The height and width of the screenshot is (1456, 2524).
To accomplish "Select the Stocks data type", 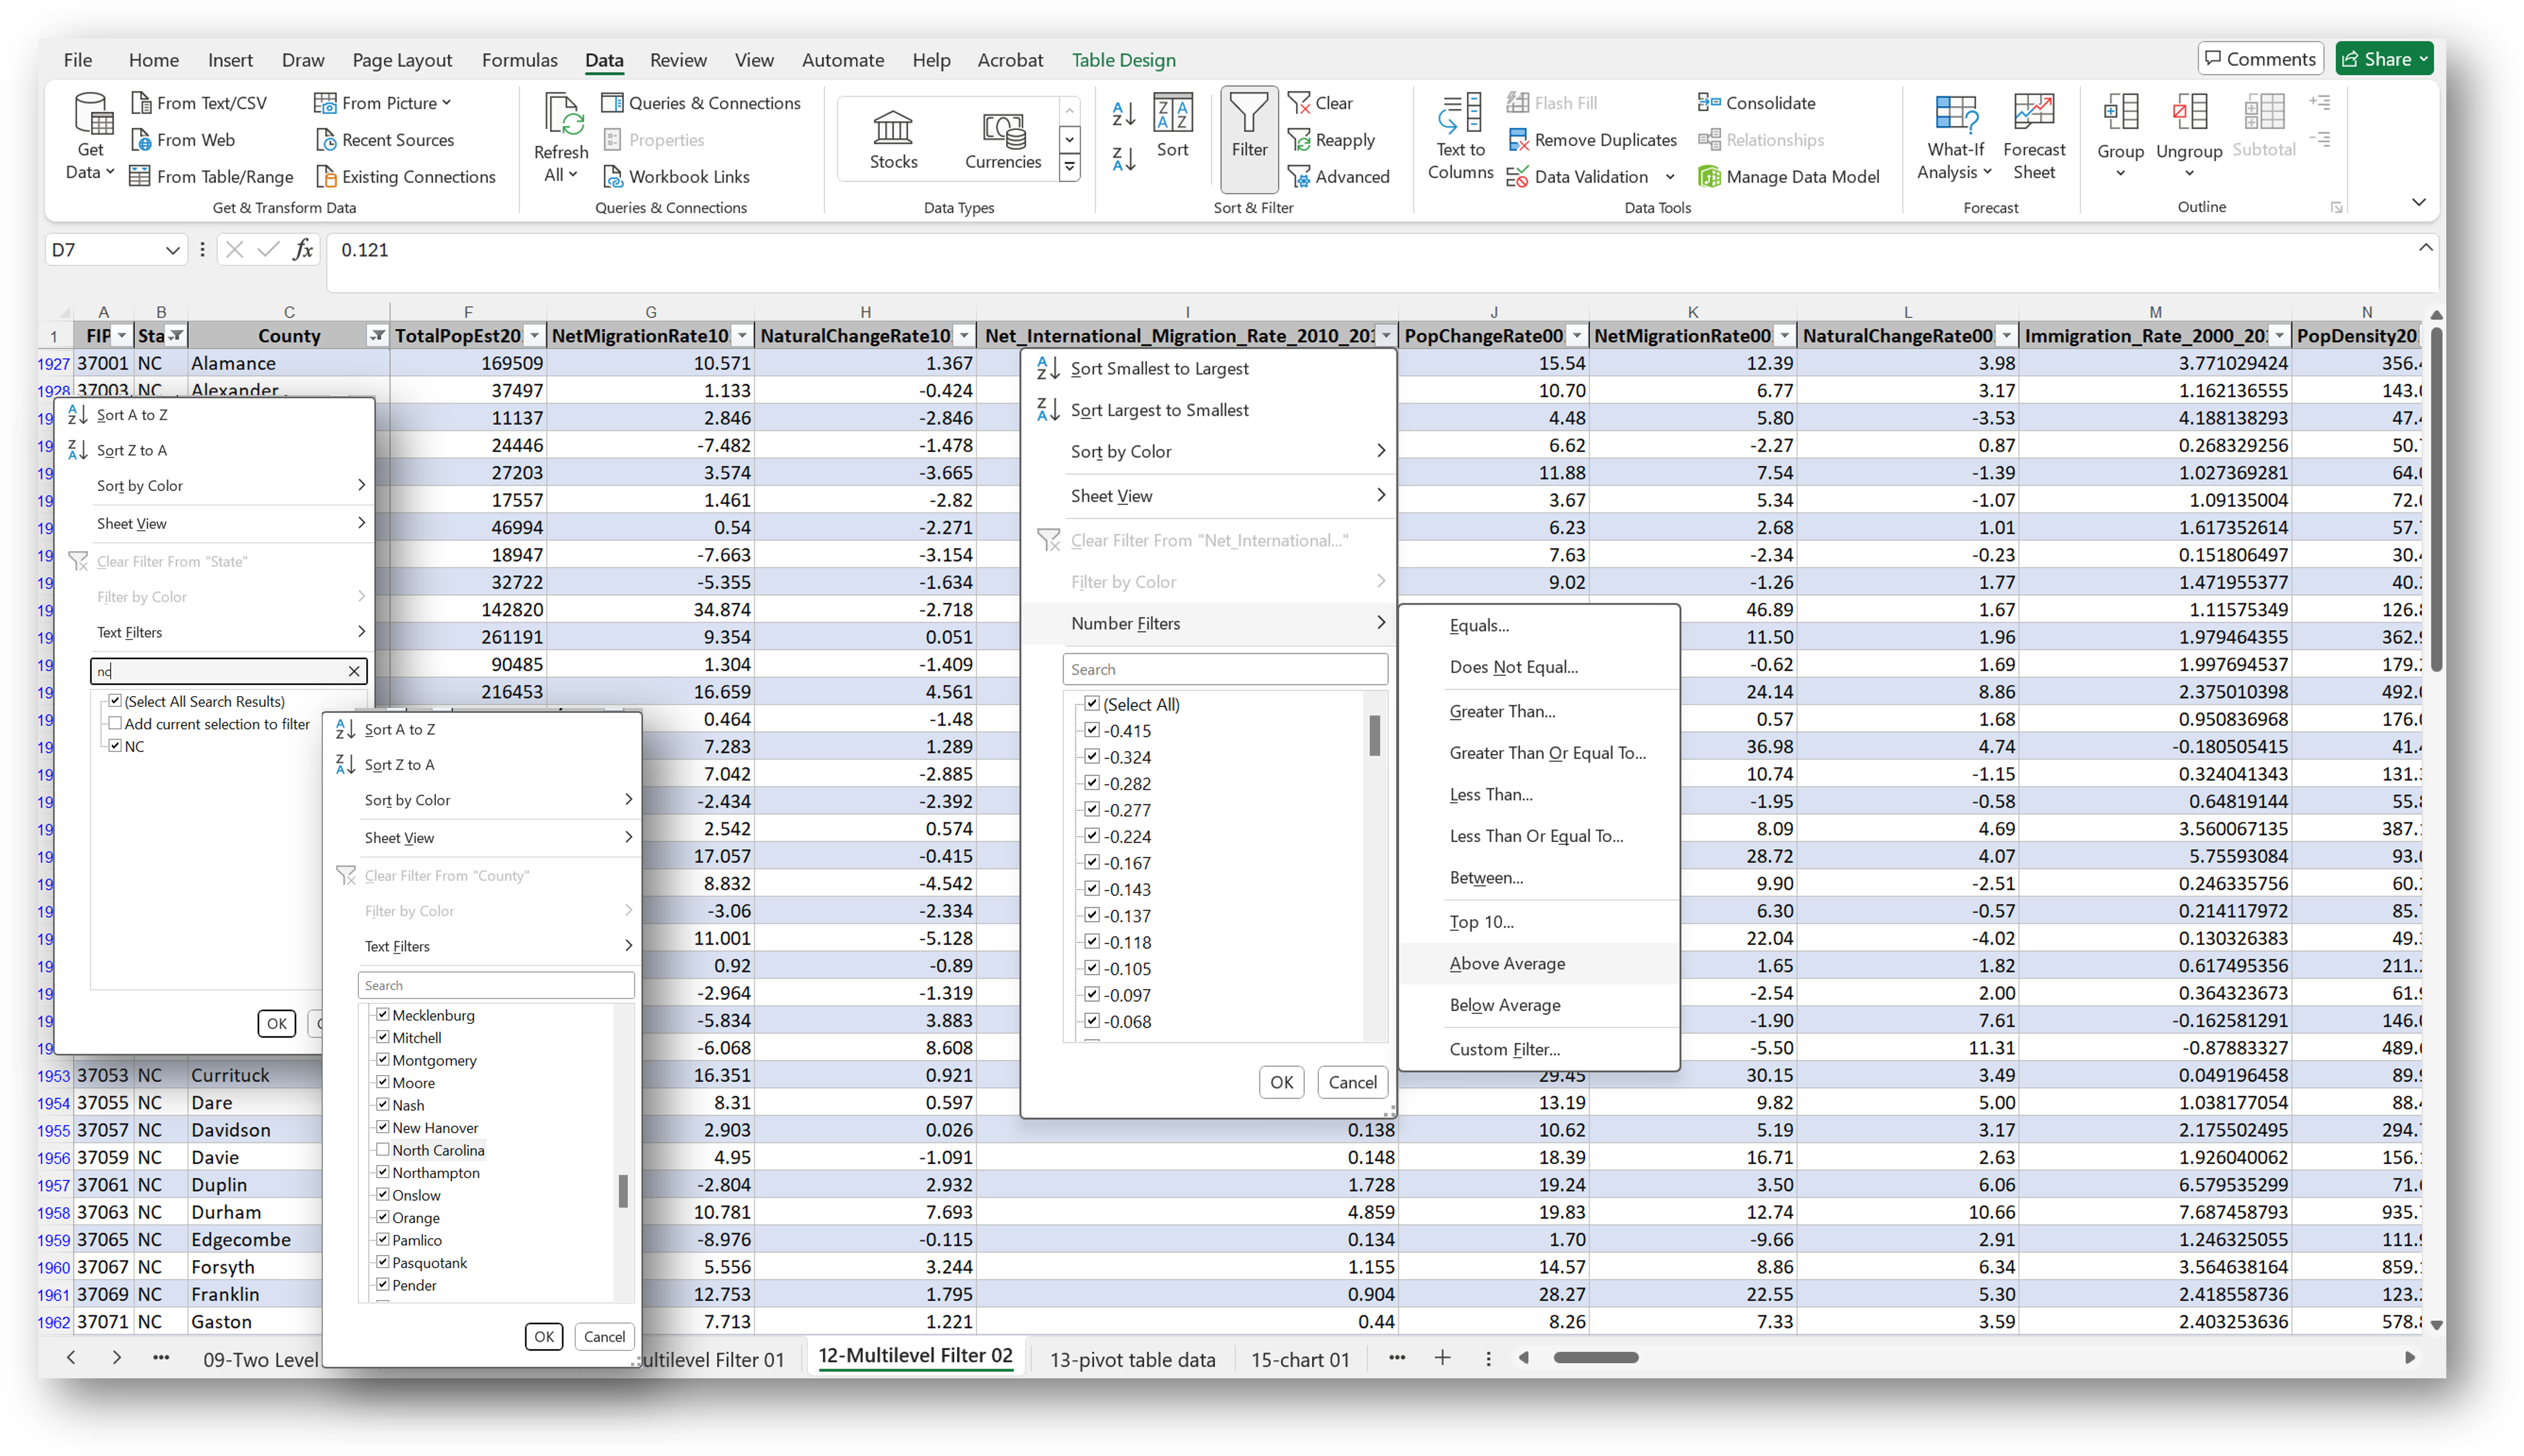I will click(893, 137).
